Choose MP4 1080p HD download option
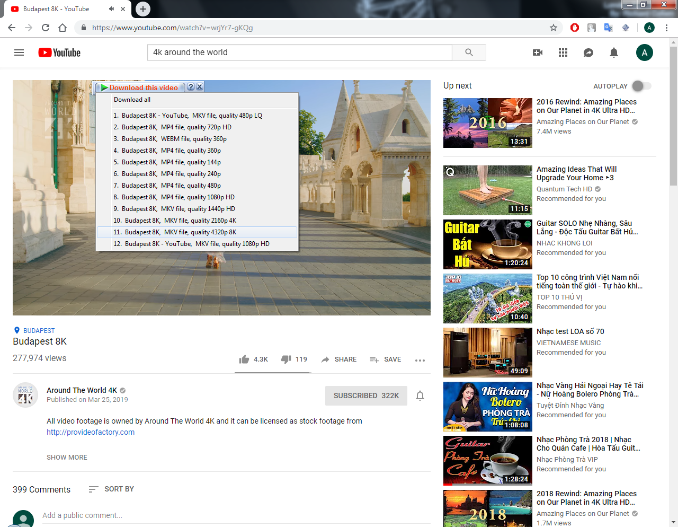Viewport: 678px width, 527px height. (197, 197)
